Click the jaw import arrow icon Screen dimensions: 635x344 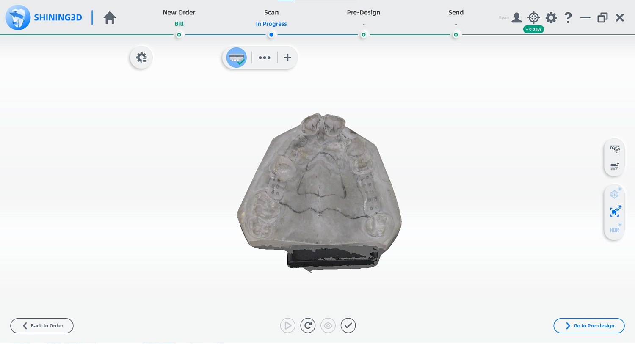(614, 166)
